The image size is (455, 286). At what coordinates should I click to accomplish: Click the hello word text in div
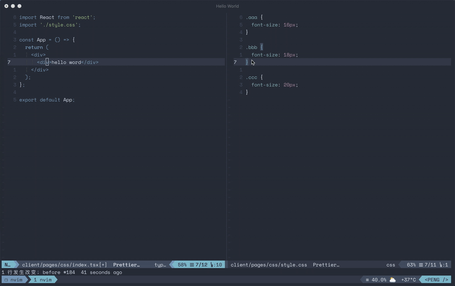[66, 62]
